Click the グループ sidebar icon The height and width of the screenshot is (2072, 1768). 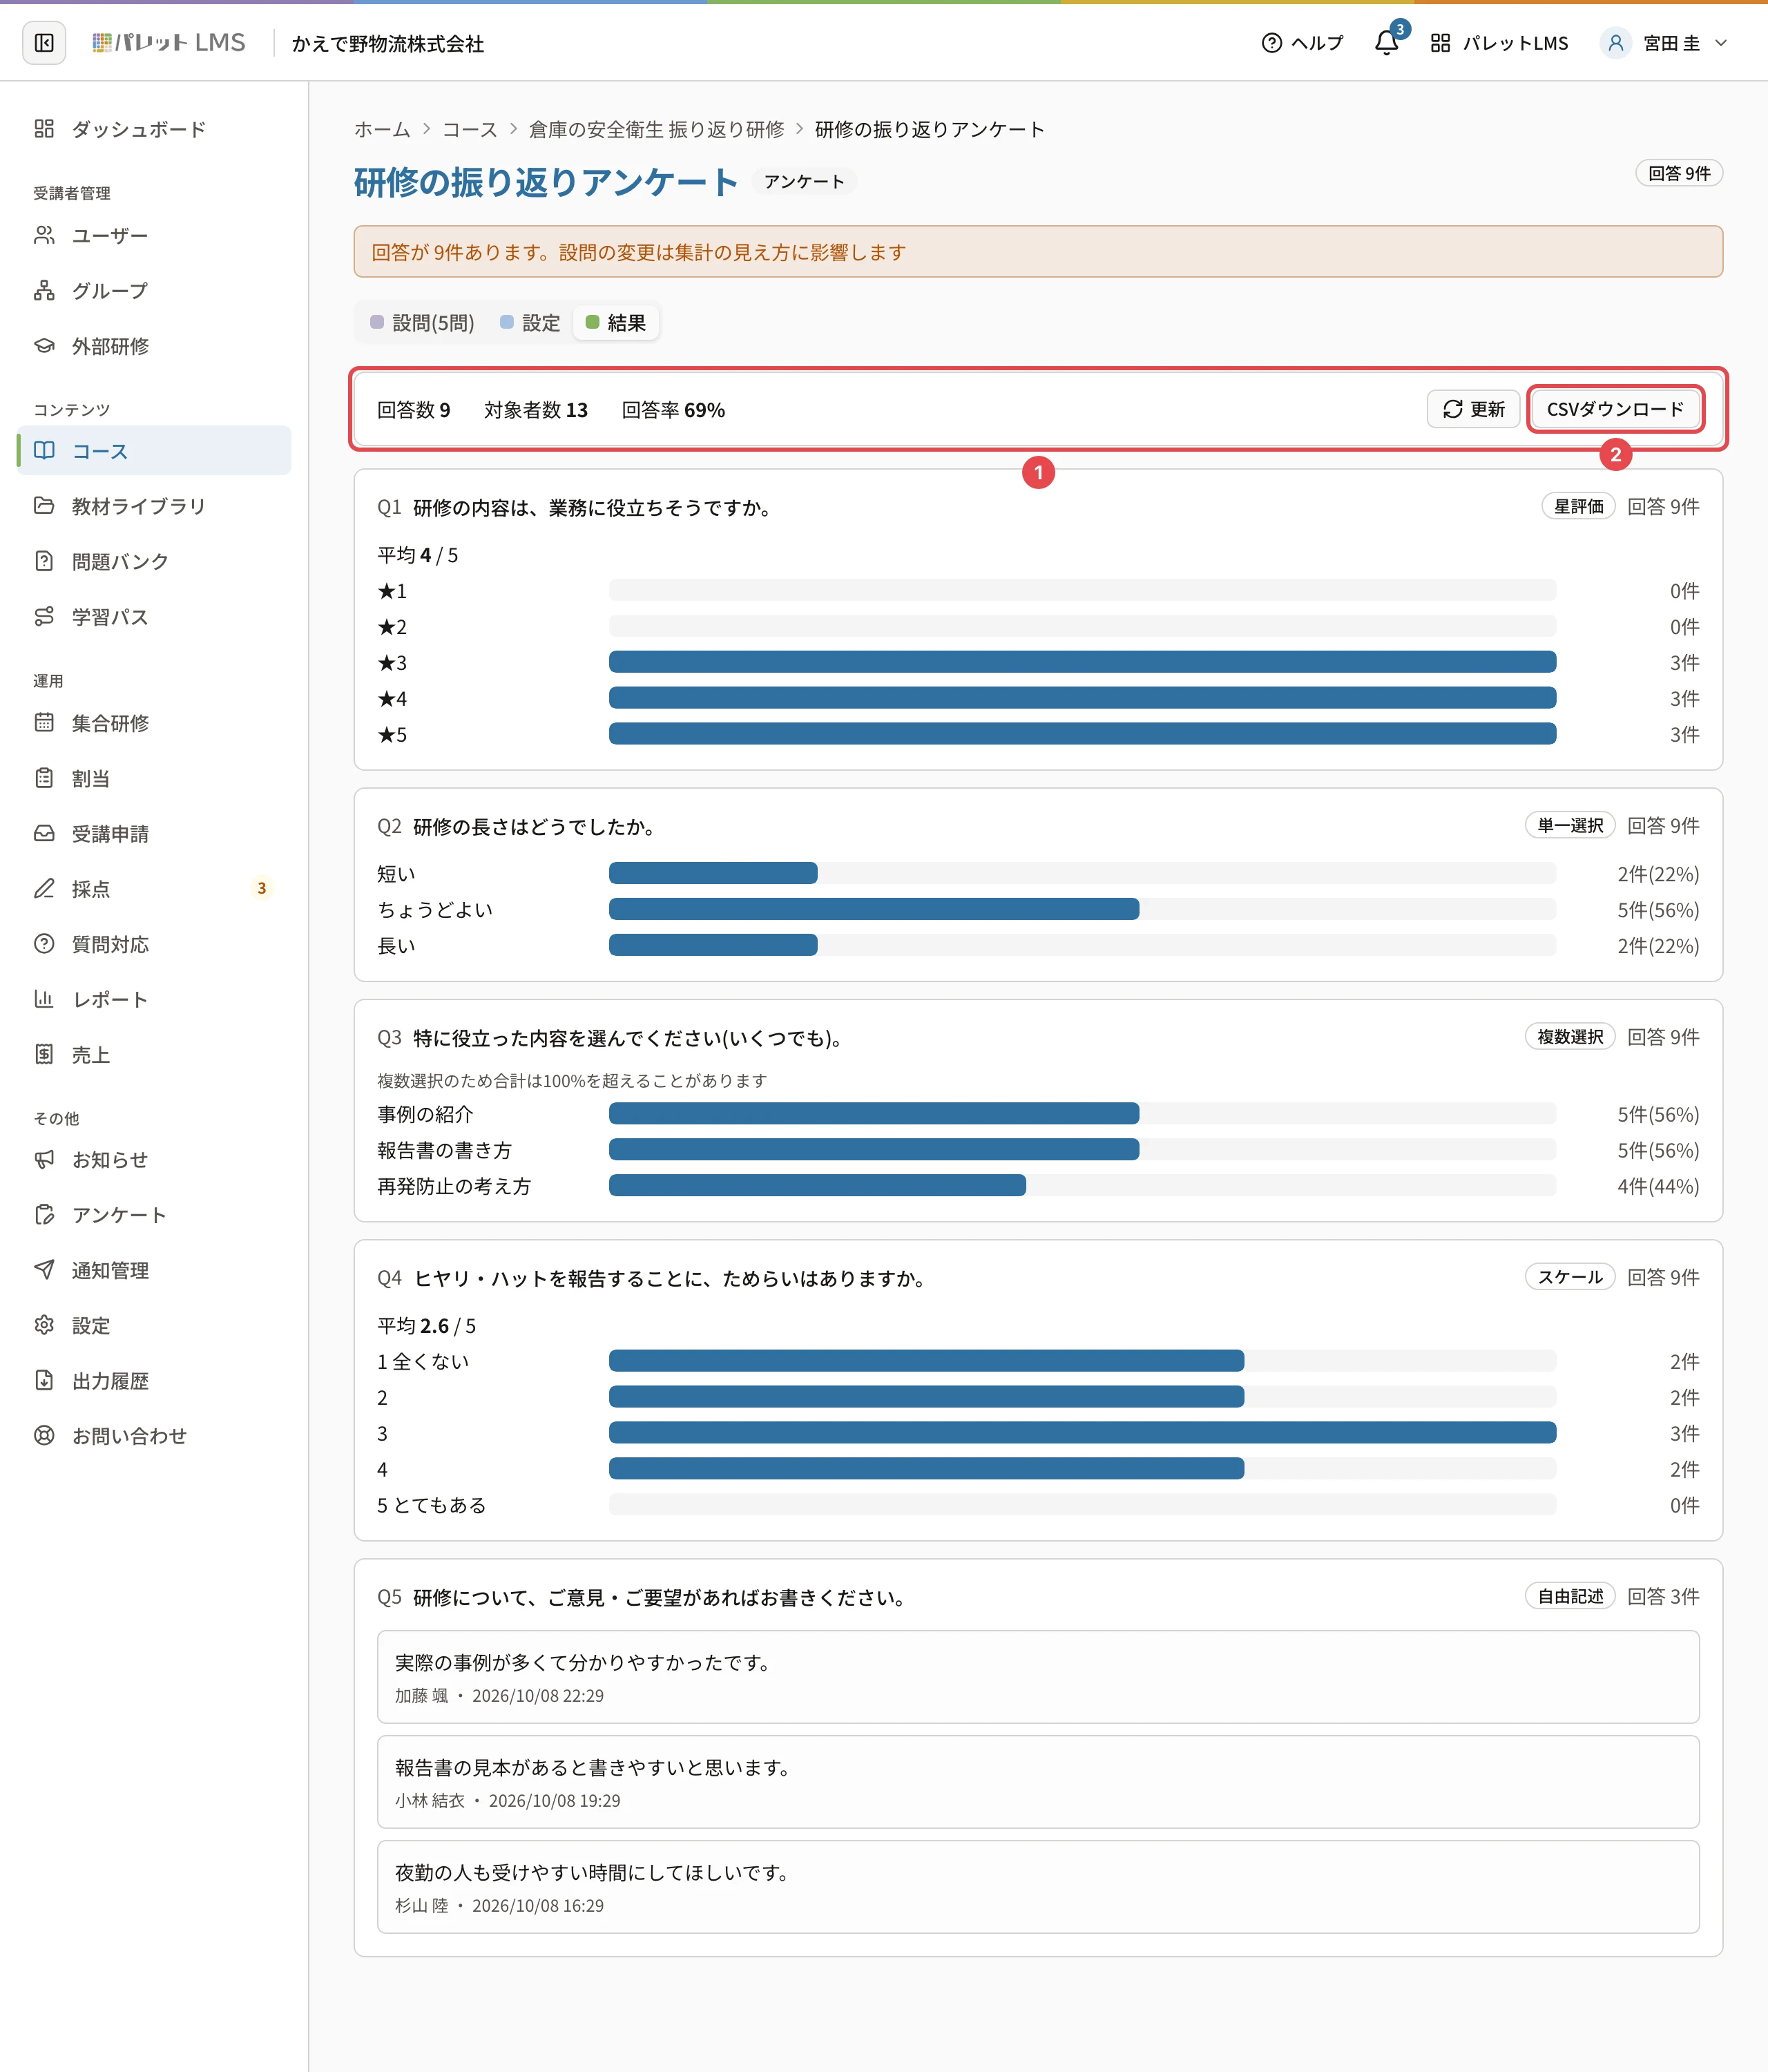tap(44, 290)
